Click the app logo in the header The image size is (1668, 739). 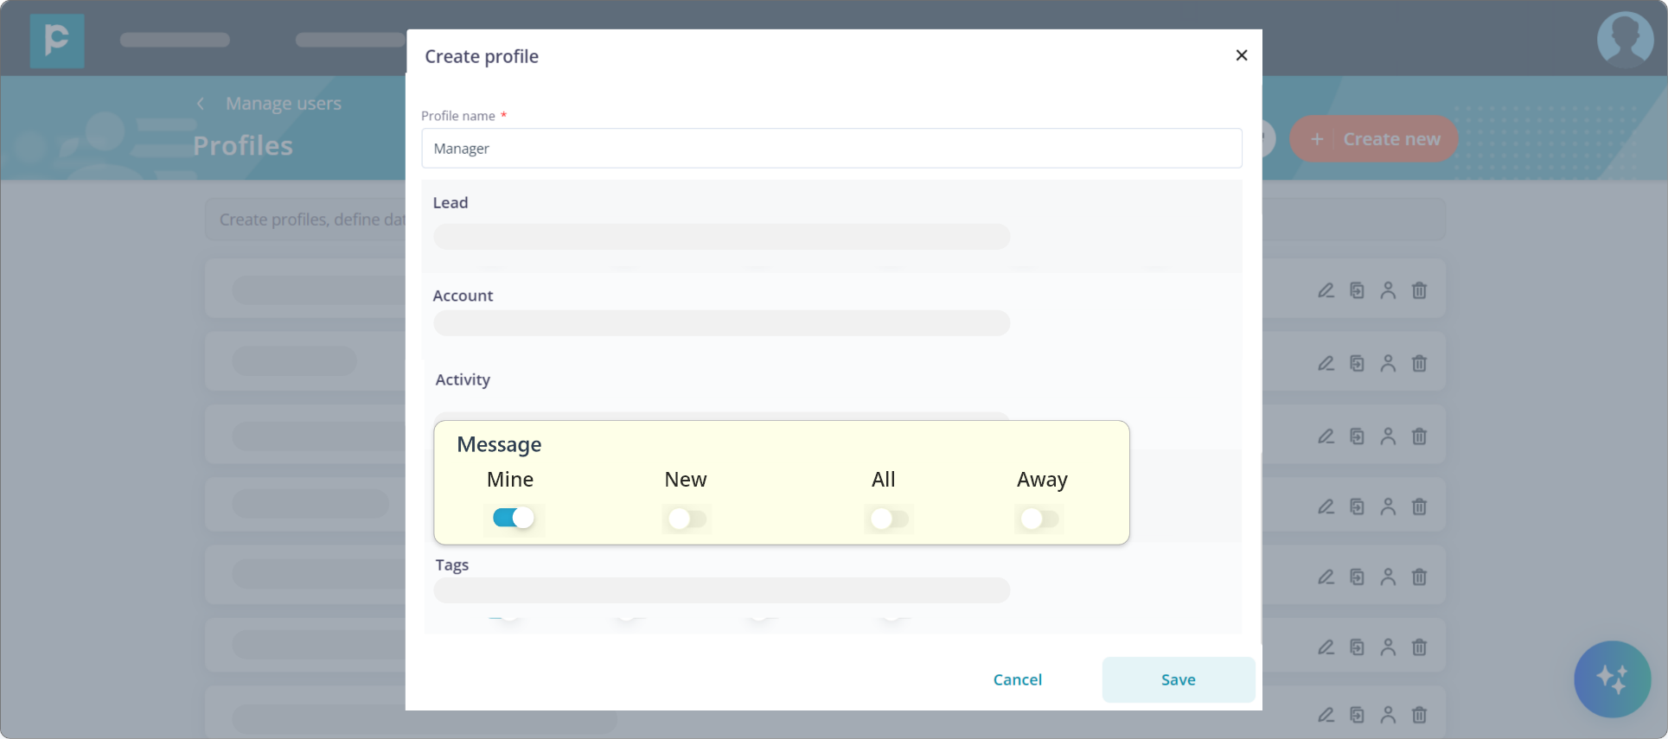[x=57, y=41]
